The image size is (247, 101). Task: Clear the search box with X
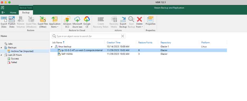122,36
